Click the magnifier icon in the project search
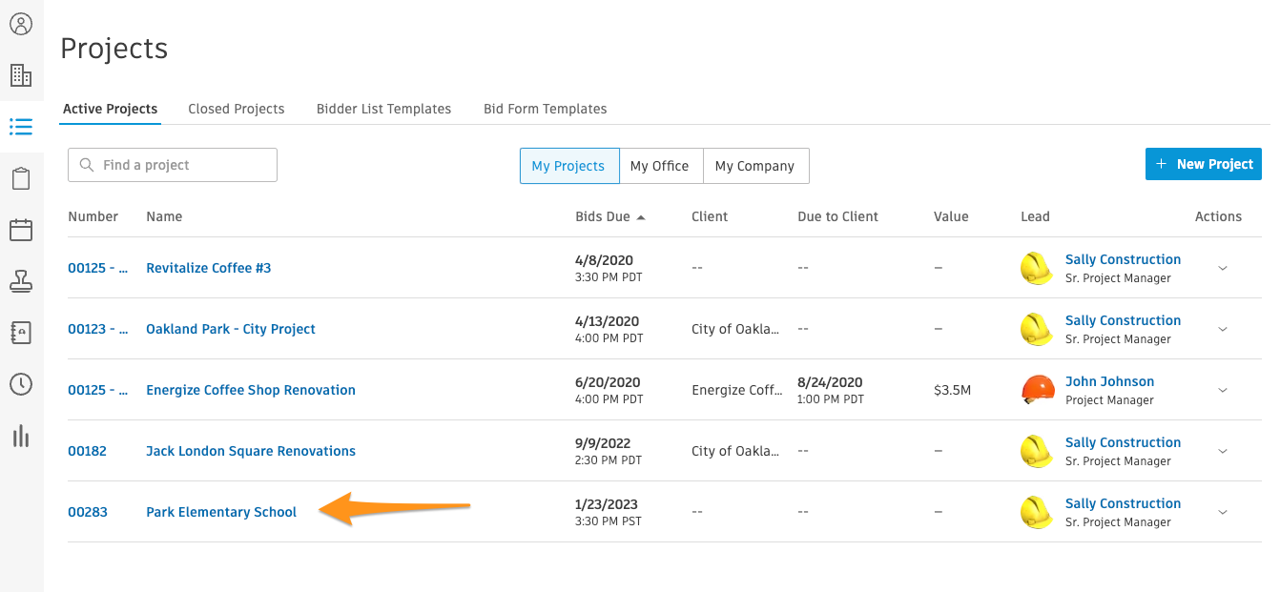1280x592 pixels. click(87, 165)
